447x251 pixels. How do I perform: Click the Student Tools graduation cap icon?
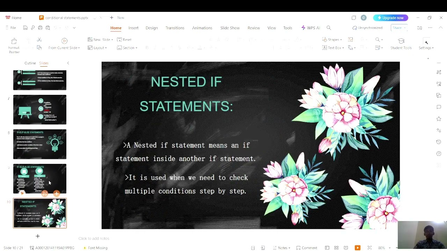pos(401,41)
